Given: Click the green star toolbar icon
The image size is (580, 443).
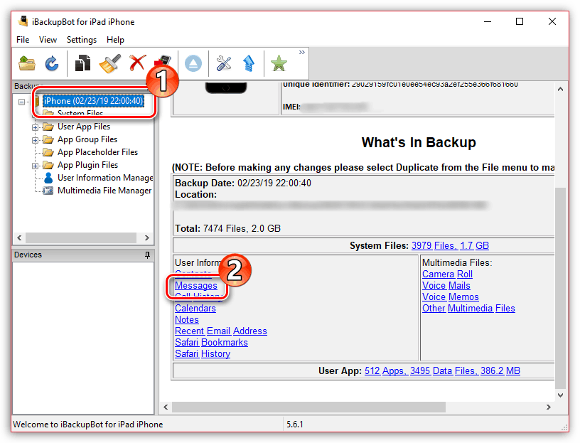Looking at the screenshot, I should click(279, 63).
